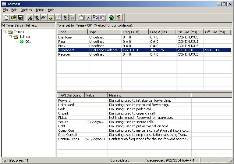
Task: Select the Secure dial string row
Action: click(x=124, y=122)
